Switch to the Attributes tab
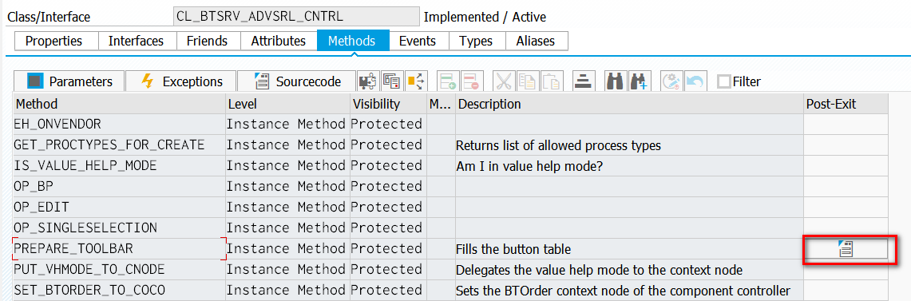Image resolution: width=911 pixels, height=301 pixels. [279, 42]
